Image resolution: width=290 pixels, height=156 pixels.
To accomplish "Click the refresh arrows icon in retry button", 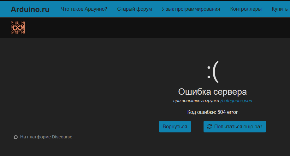I will coord(209,127).
